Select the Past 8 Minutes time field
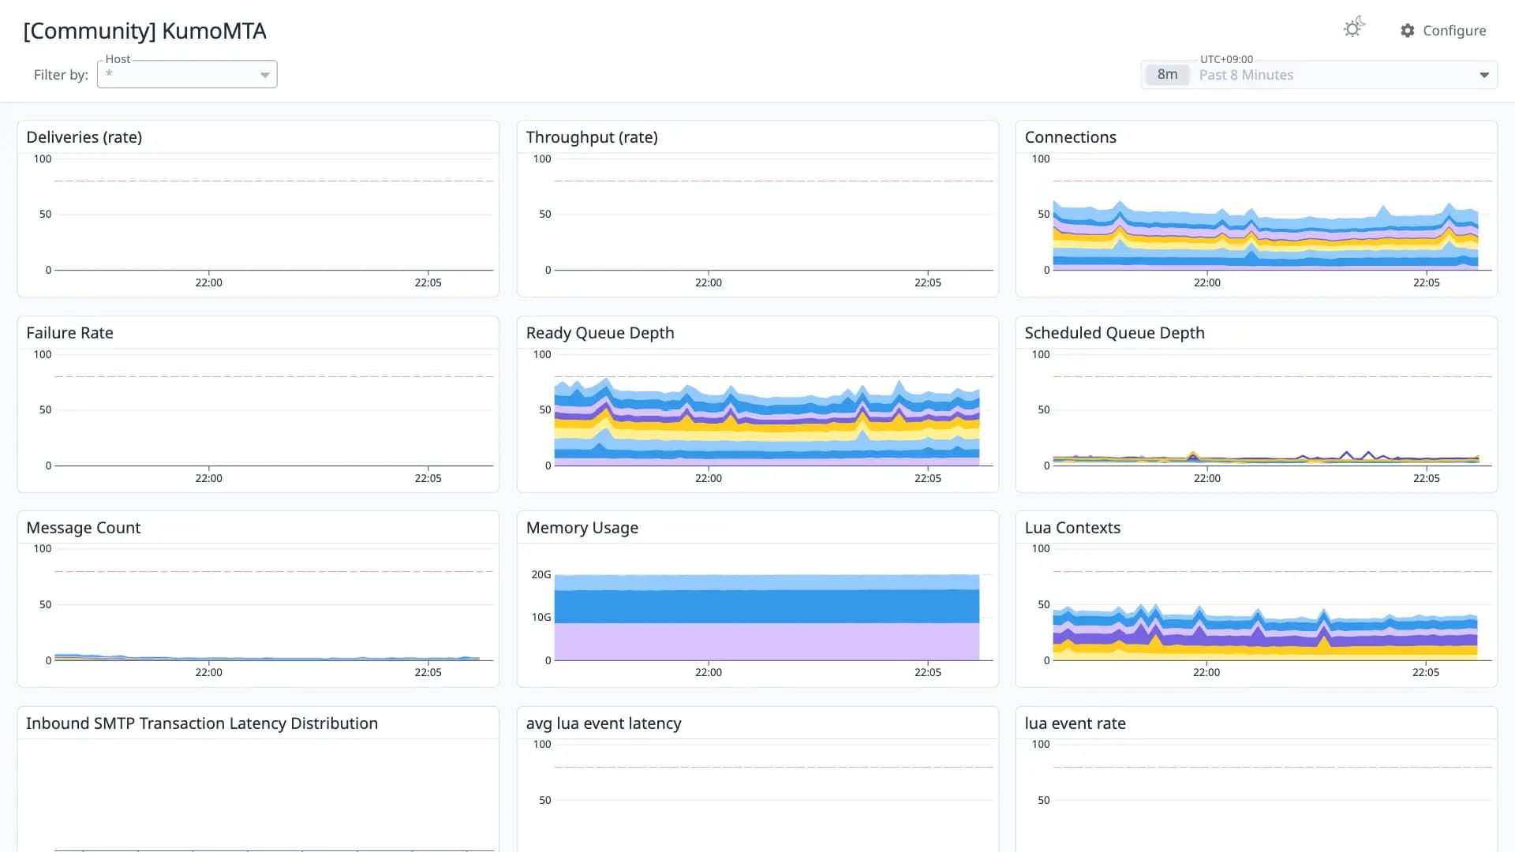This screenshot has width=1515, height=852. pyautogui.click(x=1319, y=74)
